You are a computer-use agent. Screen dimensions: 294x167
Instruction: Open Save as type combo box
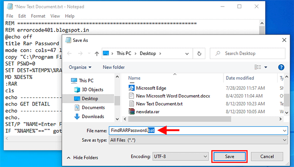click(198, 140)
